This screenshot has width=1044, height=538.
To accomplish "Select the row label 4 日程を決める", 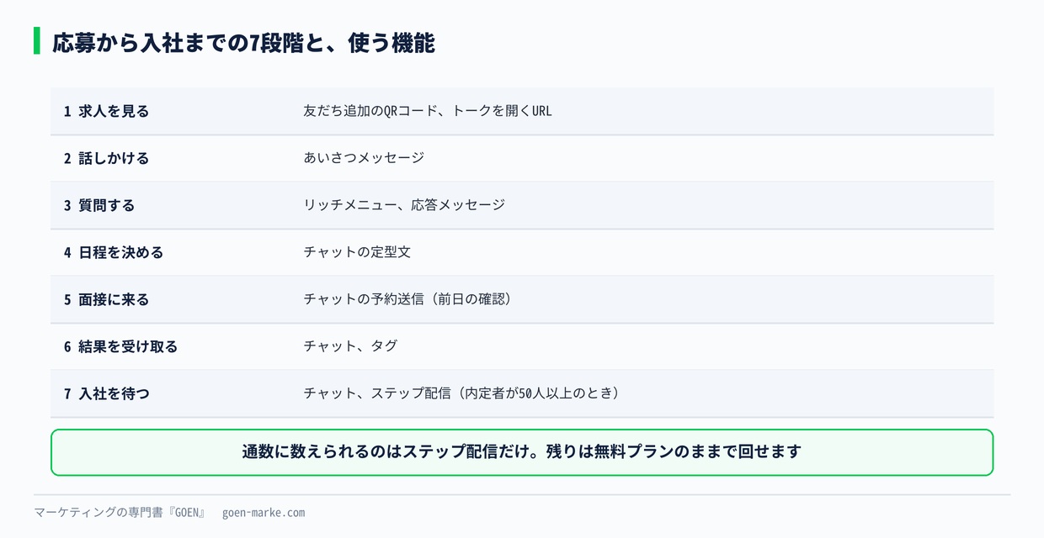I will pos(114,252).
